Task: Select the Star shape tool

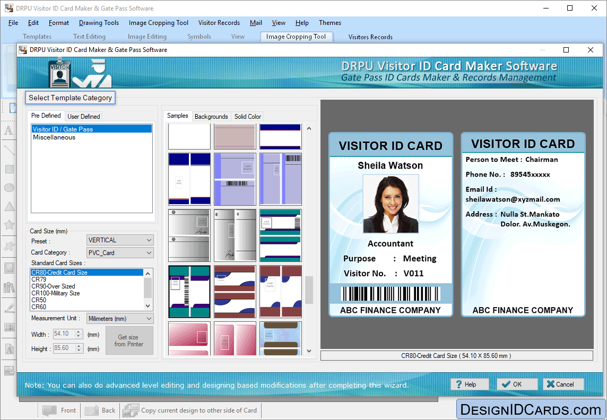Action: [x=8, y=225]
